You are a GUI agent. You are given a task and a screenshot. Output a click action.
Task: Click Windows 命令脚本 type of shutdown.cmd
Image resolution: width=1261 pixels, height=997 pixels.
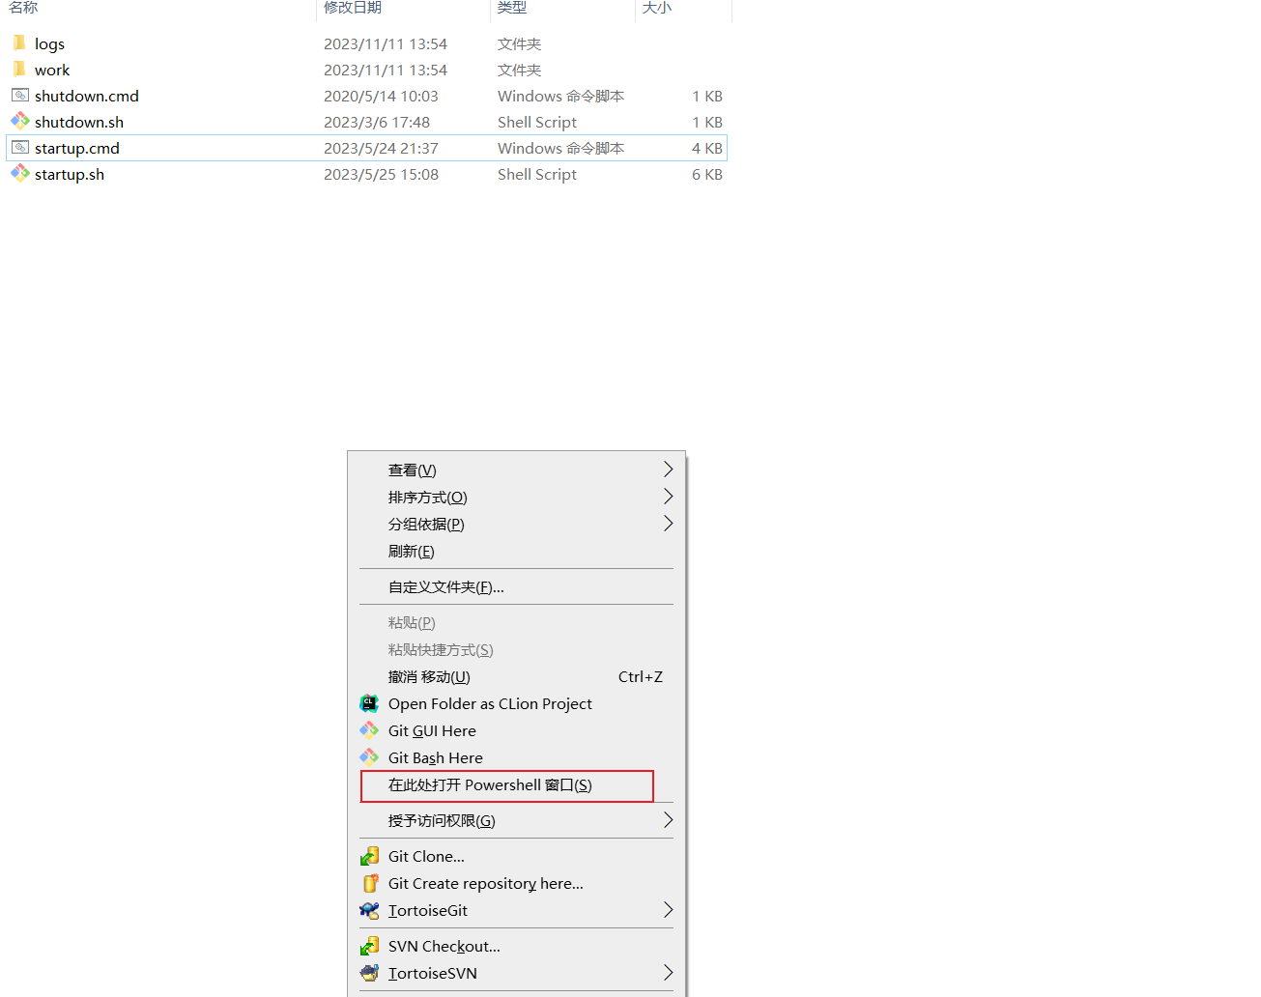[560, 96]
